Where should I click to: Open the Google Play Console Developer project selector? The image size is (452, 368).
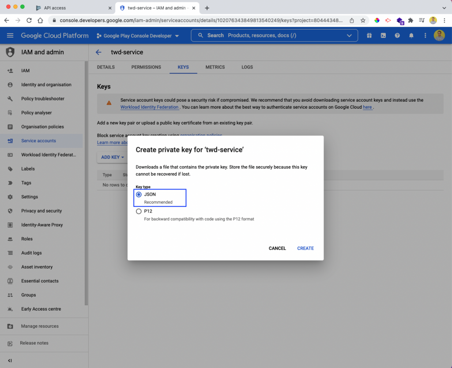(138, 36)
